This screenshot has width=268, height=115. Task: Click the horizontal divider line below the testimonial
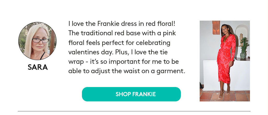(134, 111)
